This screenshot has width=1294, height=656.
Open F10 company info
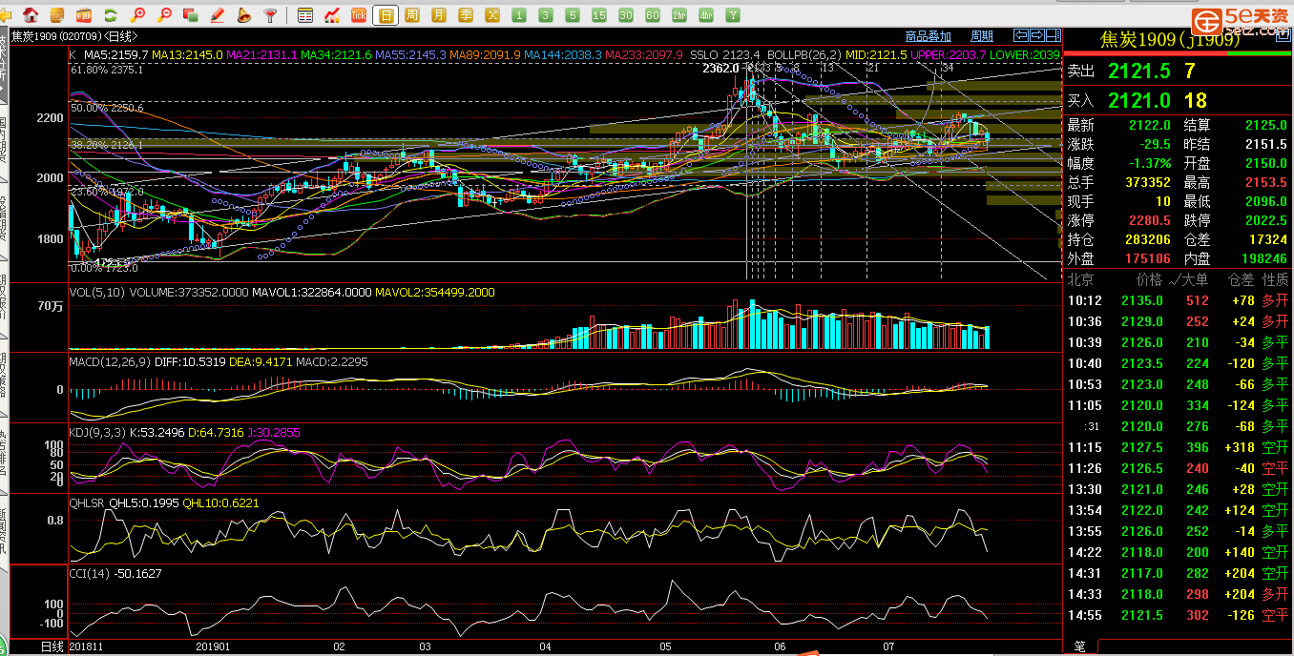point(84,15)
